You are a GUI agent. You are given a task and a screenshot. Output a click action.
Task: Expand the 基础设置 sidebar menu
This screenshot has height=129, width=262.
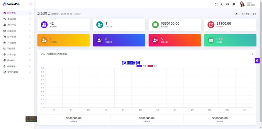pos(17,19)
